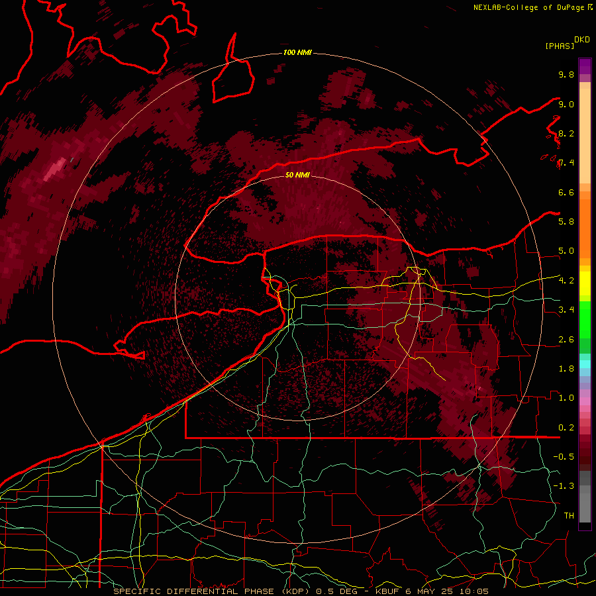Click the DKD unit label above legend
Viewport: 596px width, 596px height.
click(x=582, y=40)
